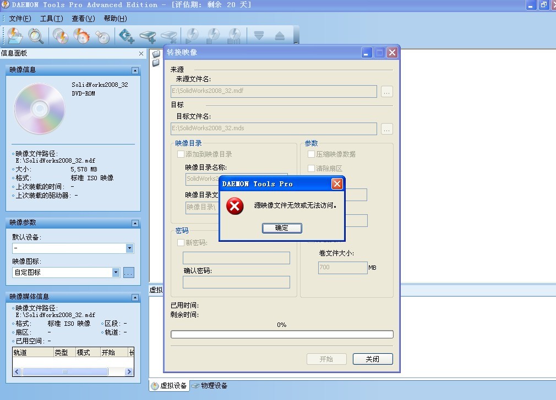Click the Eject triangle toolbar icon
This screenshot has width=556, height=400.
[x=280, y=35]
